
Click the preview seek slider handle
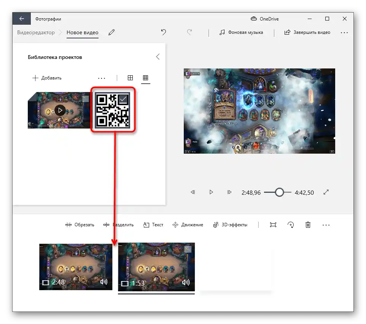(x=279, y=192)
